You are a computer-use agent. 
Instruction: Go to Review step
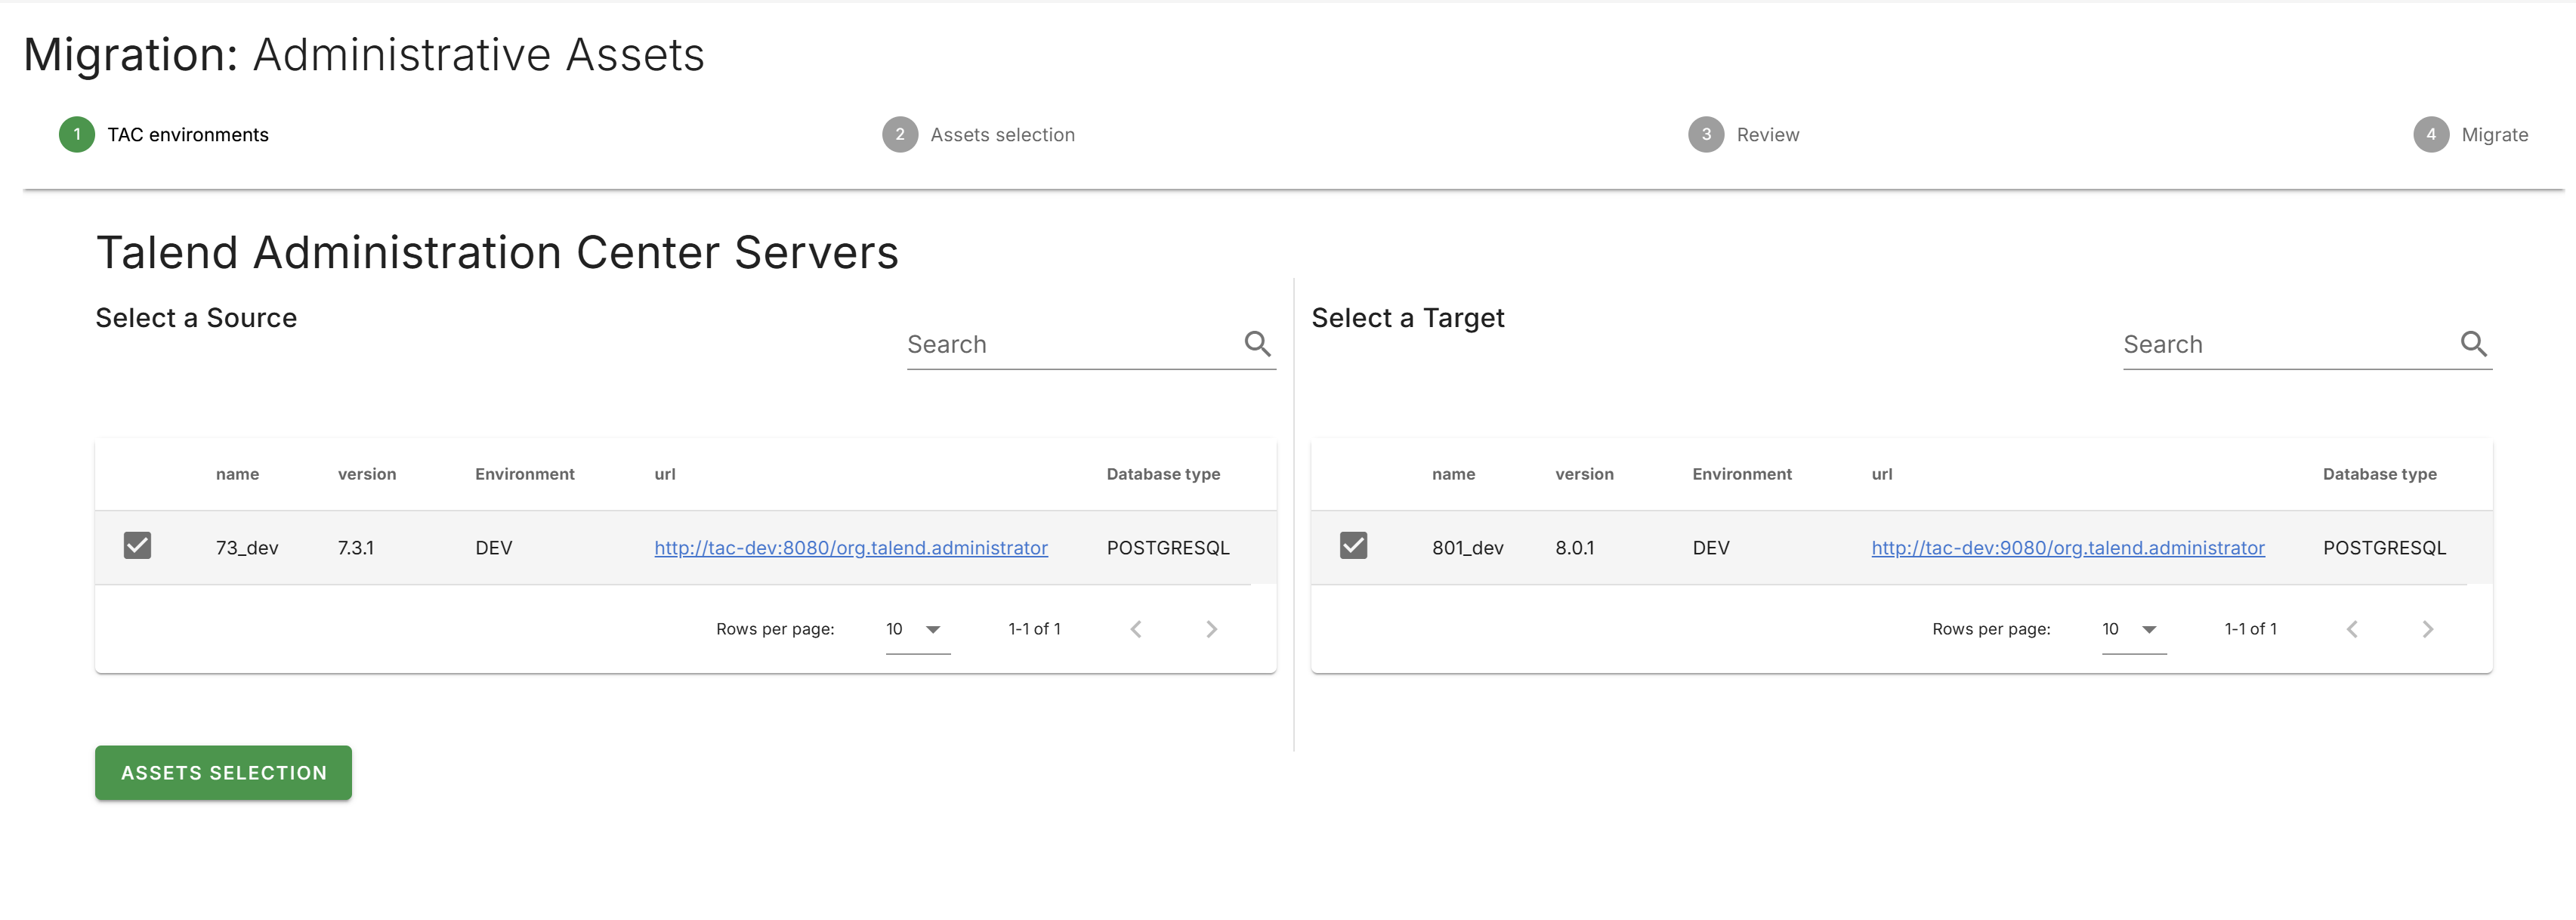coord(1766,135)
